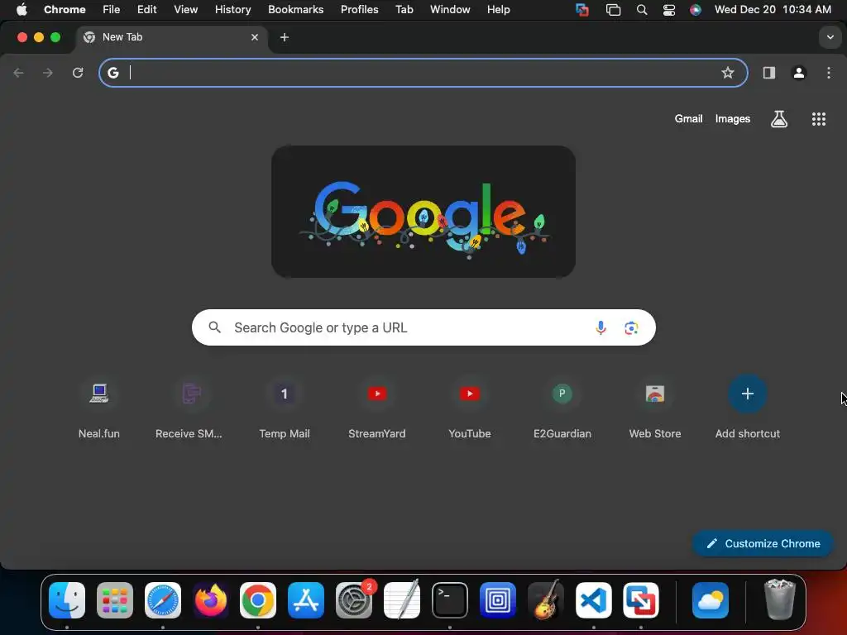
Task: Reload the current page
Action: click(78, 73)
